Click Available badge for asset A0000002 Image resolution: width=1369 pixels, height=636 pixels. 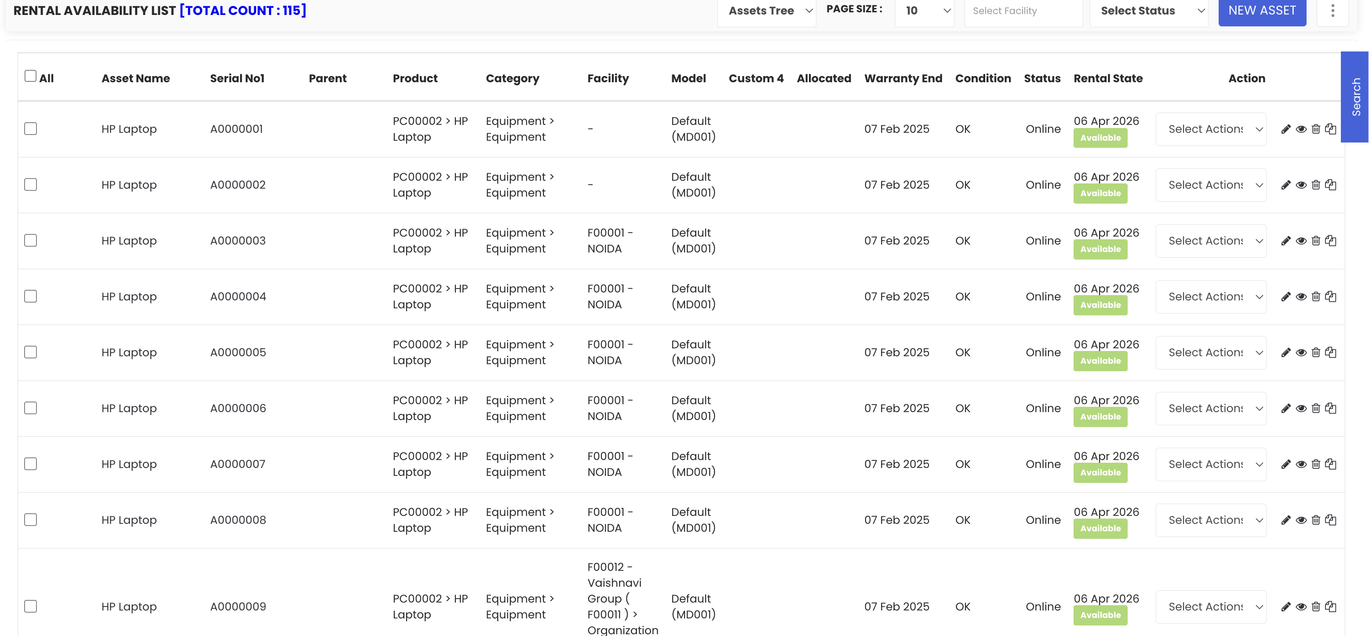1100,194
